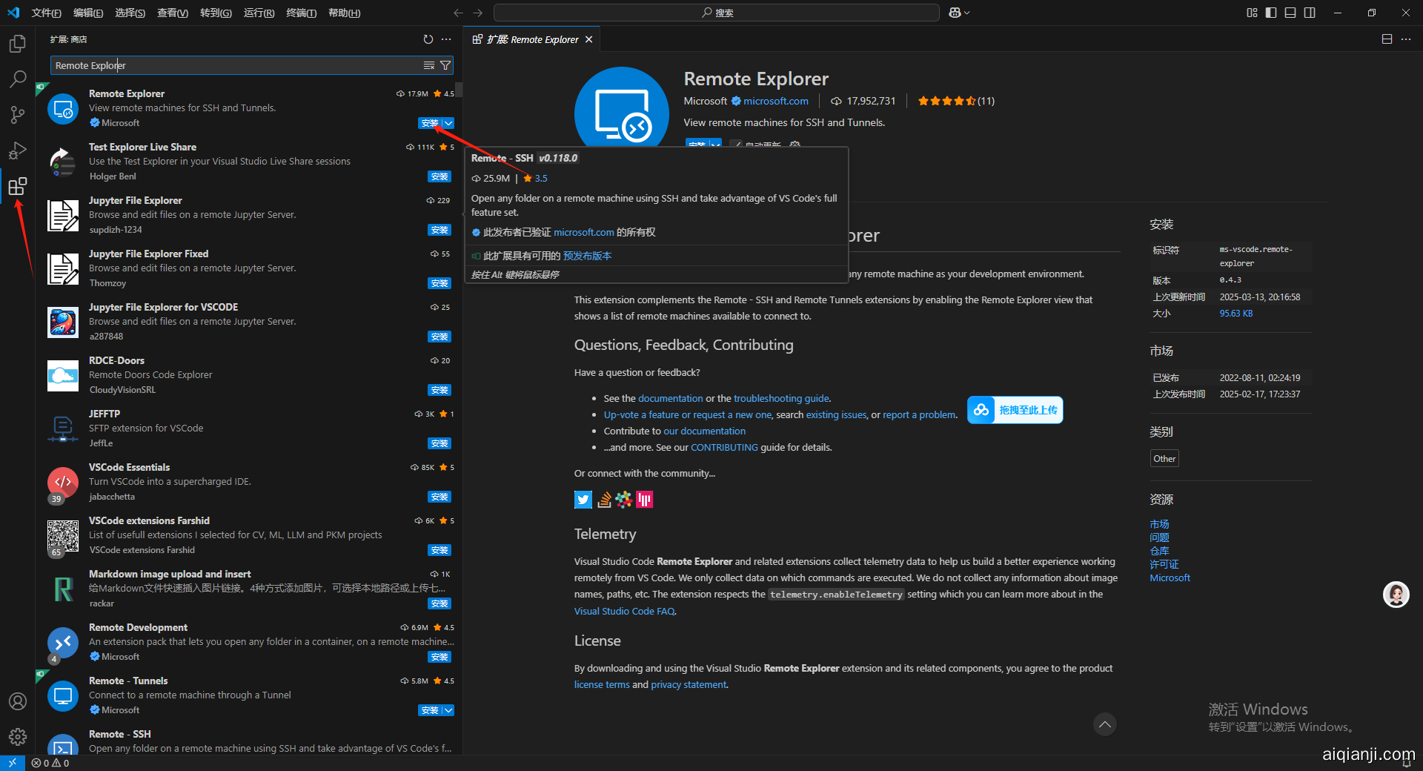The height and width of the screenshot is (771, 1423).
Task: Open the Manage gear in activity bar
Action: coord(17,736)
